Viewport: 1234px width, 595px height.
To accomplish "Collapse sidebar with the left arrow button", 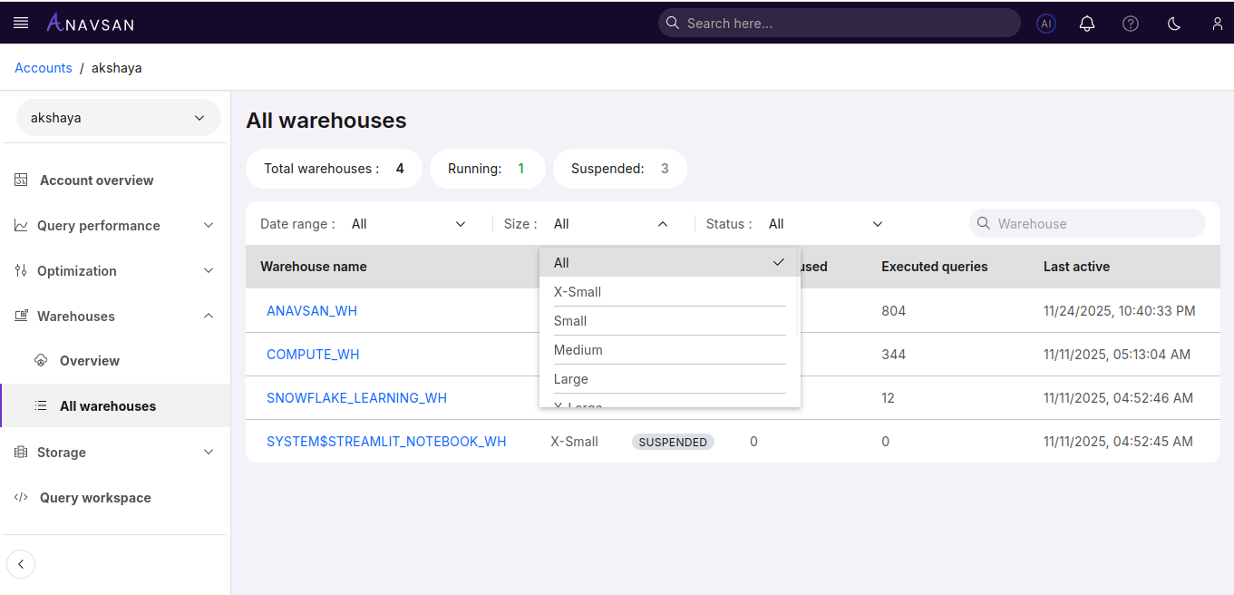I will coord(21,564).
